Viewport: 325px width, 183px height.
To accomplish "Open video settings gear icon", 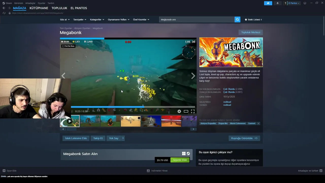I will click(x=179, y=111).
